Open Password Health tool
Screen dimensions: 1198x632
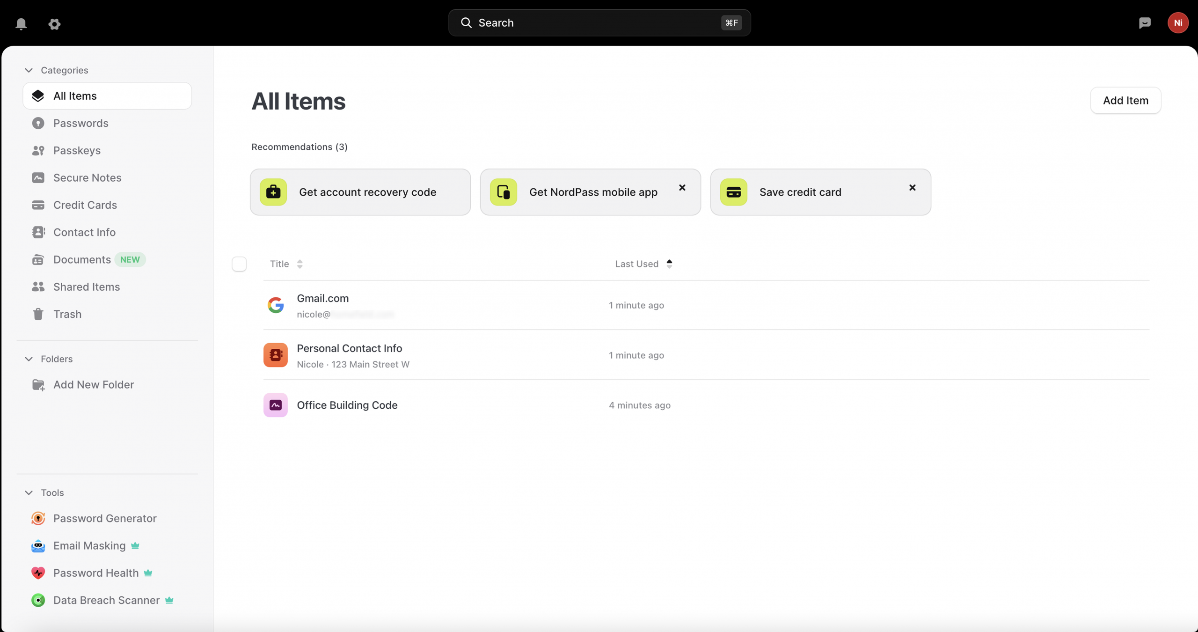tap(96, 573)
